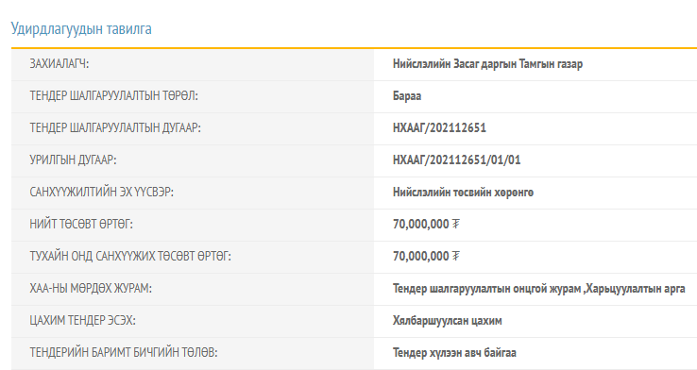Select ХАА-НЫ МӨРДӨХ ЖУРАМ label
697x370 pixels.
(x=91, y=288)
